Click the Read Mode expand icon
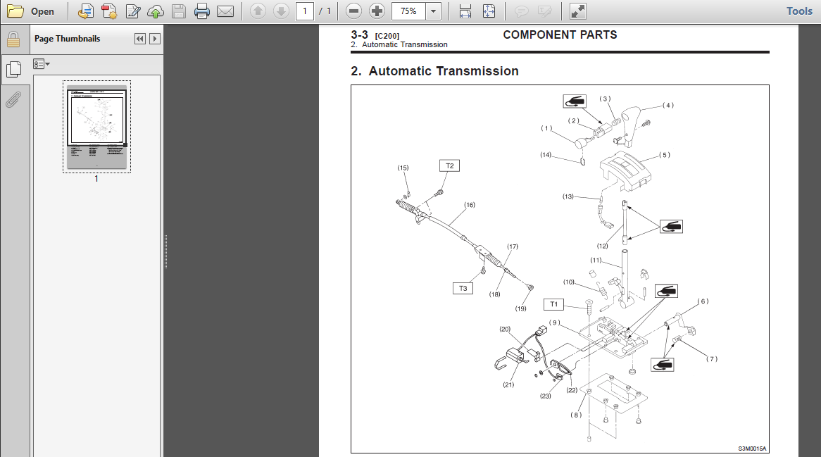 tap(577, 11)
